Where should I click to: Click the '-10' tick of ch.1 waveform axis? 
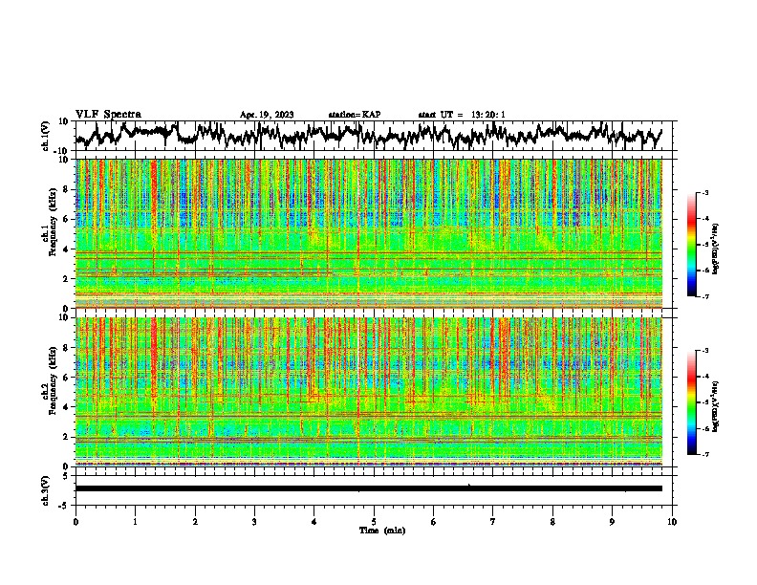(x=62, y=151)
